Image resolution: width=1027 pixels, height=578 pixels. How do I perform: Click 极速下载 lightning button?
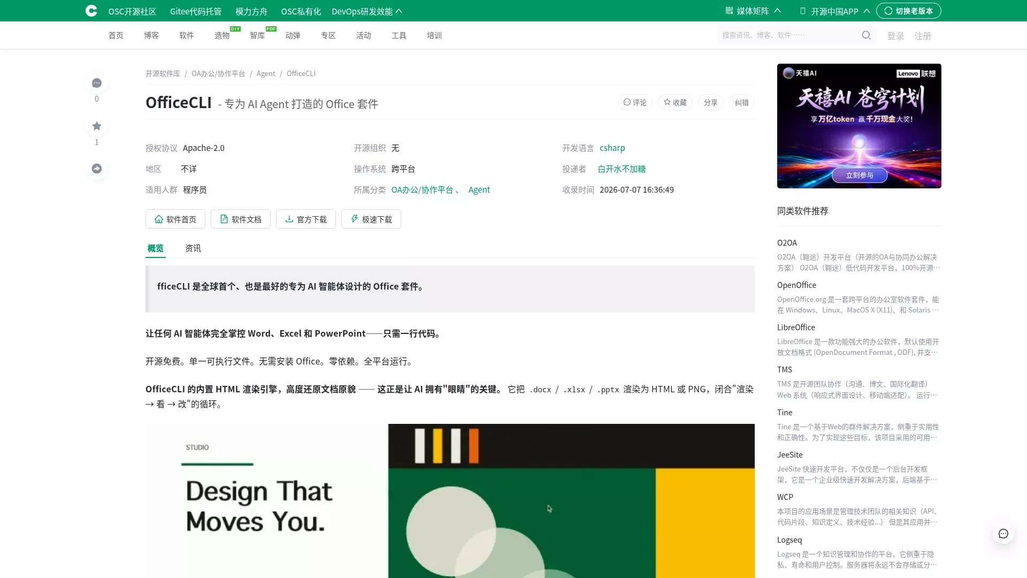tap(371, 219)
